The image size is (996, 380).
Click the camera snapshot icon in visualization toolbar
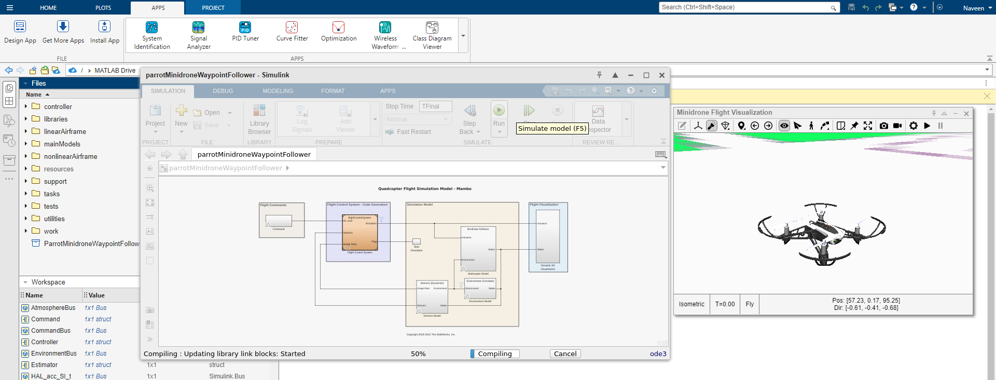[x=883, y=126]
